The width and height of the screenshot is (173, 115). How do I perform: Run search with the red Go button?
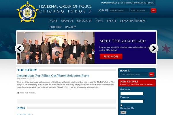(152, 74)
